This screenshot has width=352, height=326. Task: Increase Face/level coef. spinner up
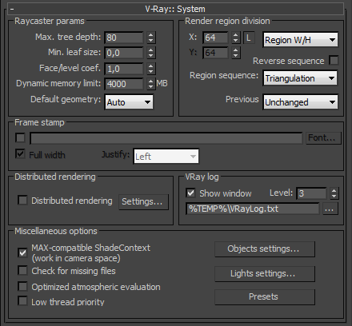151,66
